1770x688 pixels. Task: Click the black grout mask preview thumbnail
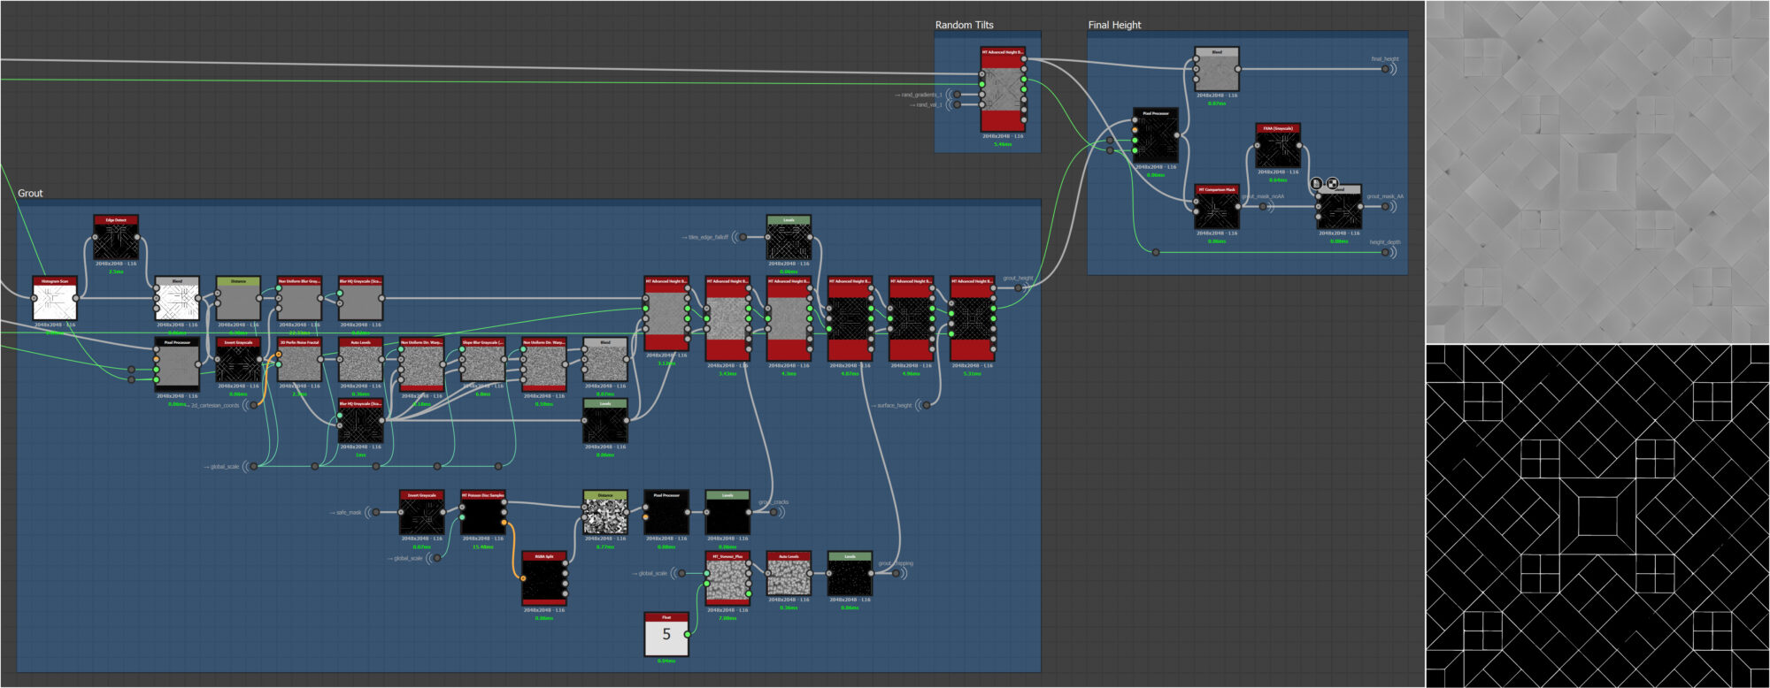click(x=1597, y=516)
